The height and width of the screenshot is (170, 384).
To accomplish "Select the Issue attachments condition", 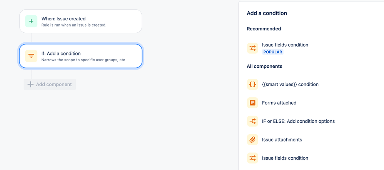I will pyautogui.click(x=282, y=140).
